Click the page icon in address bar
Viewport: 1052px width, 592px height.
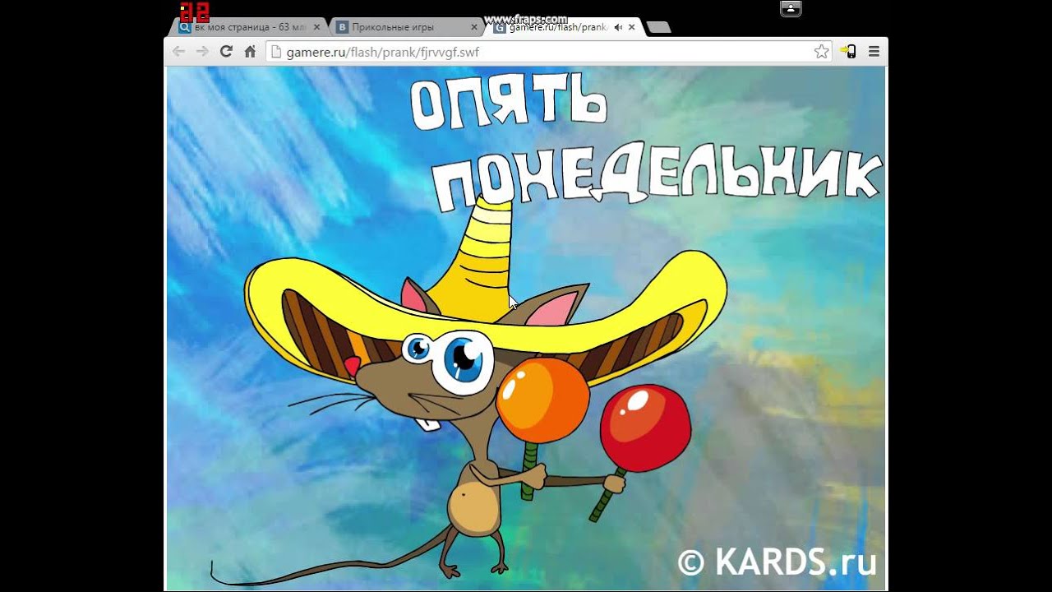pos(276,52)
